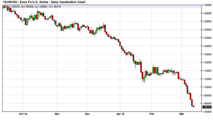Image resolution: width=213 pixels, height=121 pixels.
Task: Click the 1.10000 price axis label
Action: click(207, 87)
